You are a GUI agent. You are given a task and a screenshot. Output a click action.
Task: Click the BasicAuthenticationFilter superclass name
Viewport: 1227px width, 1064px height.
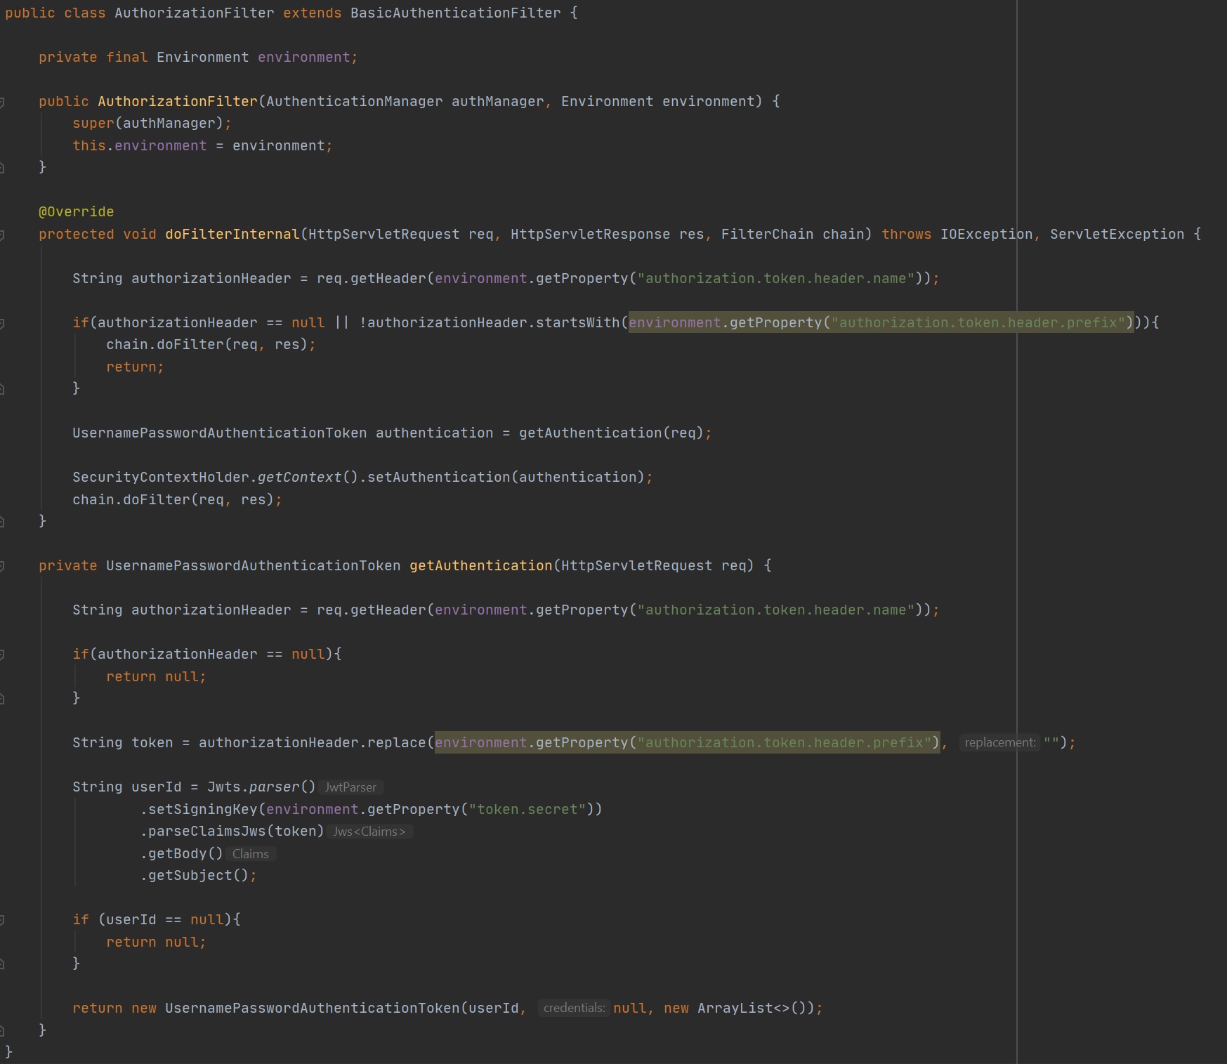point(455,13)
